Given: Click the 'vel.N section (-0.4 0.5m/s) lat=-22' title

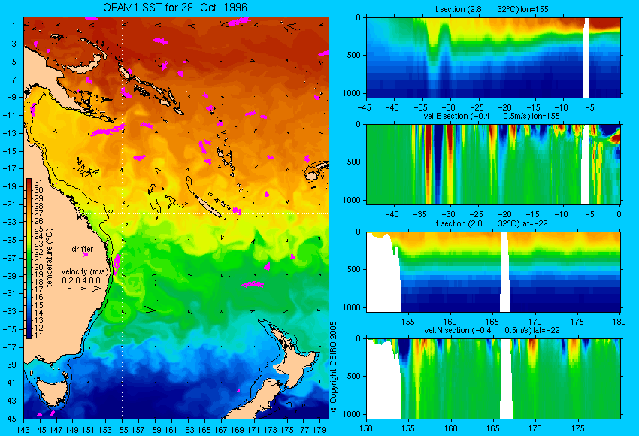Looking at the screenshot, I should coord(492,330).
